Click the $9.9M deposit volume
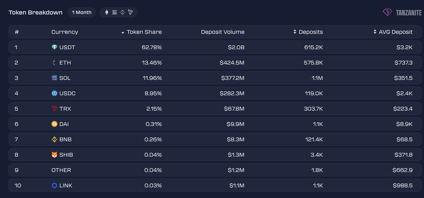This screenshot has height=198, width=424. click(x=236, y=124)
